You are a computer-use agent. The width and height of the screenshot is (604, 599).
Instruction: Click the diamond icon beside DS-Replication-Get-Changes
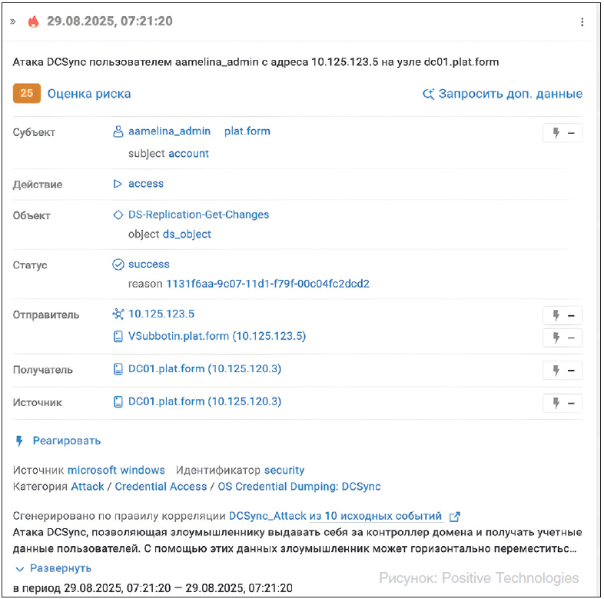click(118, 215)
